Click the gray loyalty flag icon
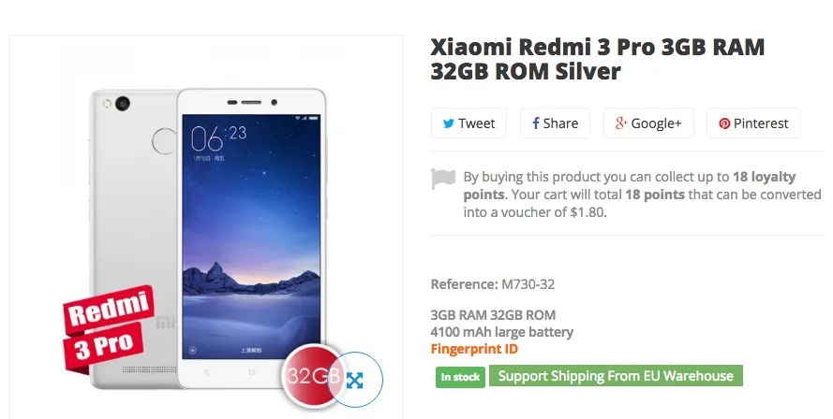This screenshot has height=419, width=833. pyautogui.click(x=443, y=178)
